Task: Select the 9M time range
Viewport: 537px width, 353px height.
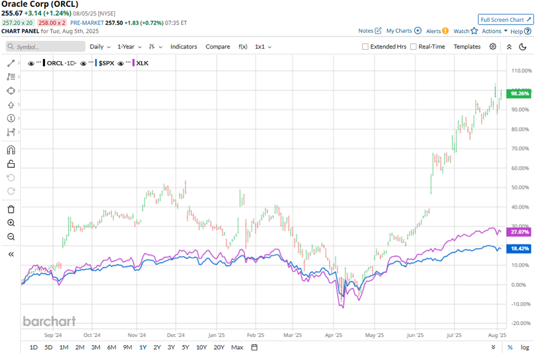Action: pyautogui.click(x=127, y=347)
